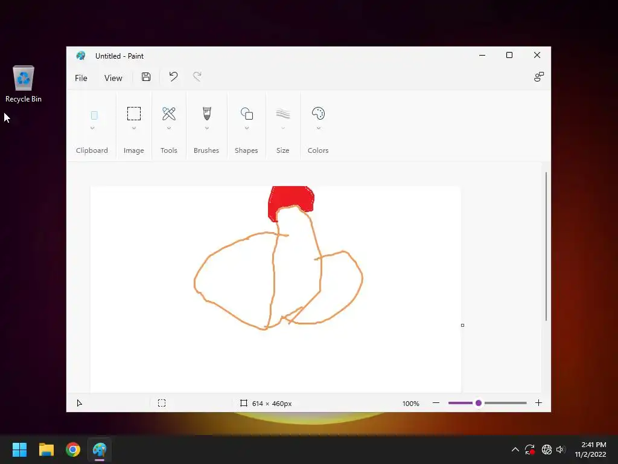
Task: Click the purple zoom slider handle
Action: coord(479,403)
